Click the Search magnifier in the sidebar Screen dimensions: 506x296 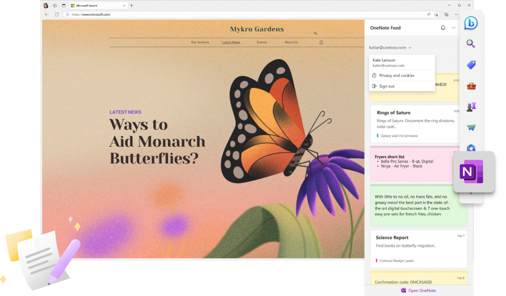[x=471, y=43]
